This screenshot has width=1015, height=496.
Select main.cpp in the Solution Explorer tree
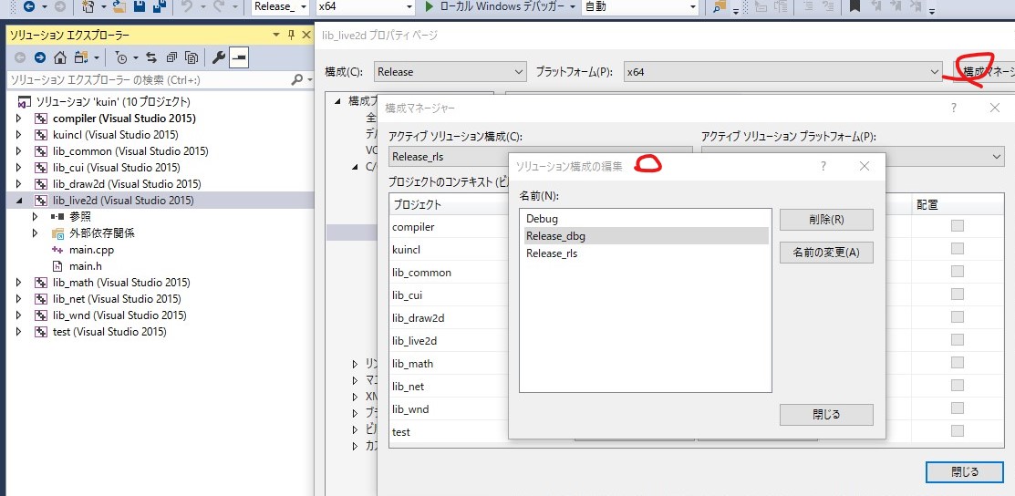tap(91, 250)
